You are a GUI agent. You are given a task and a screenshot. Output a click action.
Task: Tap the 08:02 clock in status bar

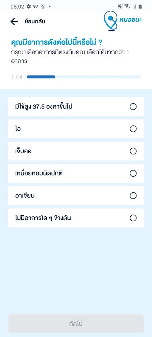[17, 6]
